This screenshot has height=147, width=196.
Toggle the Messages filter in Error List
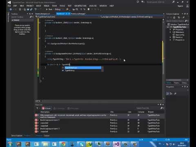coord(73,108)
